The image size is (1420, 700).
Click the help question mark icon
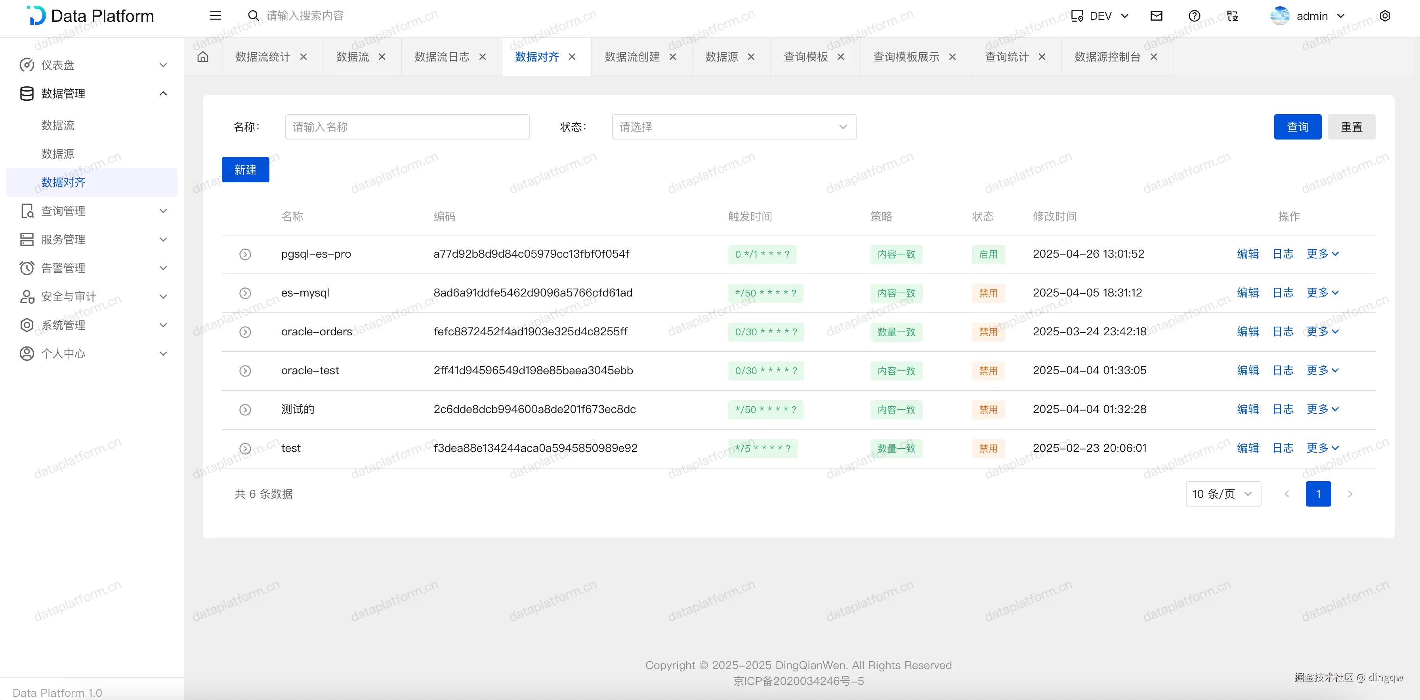1194,16
